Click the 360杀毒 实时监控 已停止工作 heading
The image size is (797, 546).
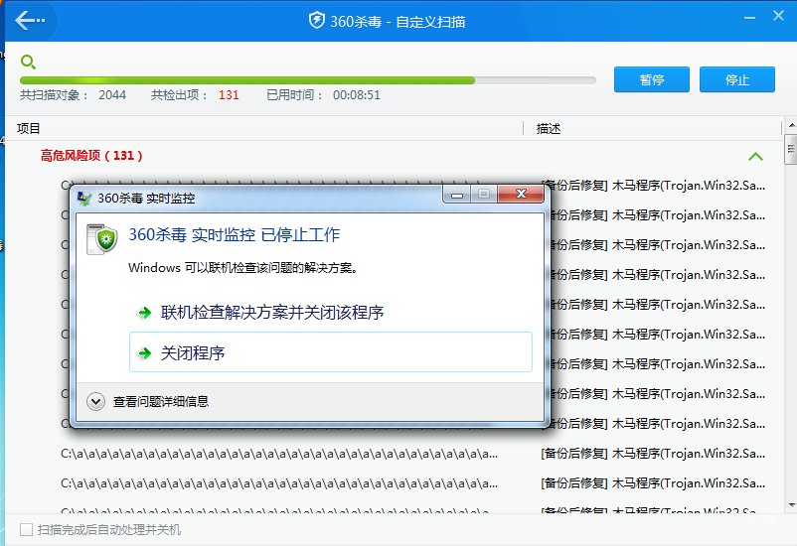(x=234, y=234)
